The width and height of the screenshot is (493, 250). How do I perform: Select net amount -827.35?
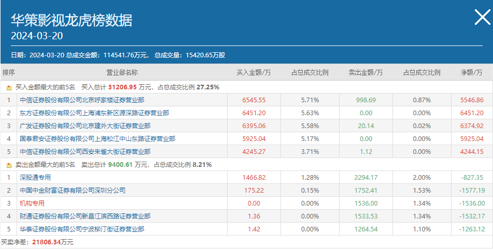pos(472,178)
